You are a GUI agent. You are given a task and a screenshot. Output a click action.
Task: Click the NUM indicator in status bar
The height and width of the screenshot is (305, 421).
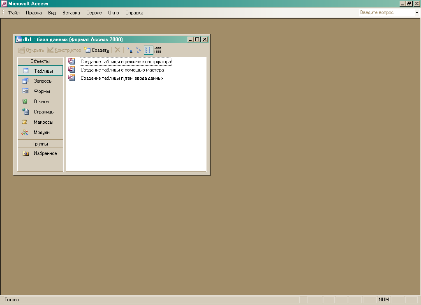click(x=384, y=300)
